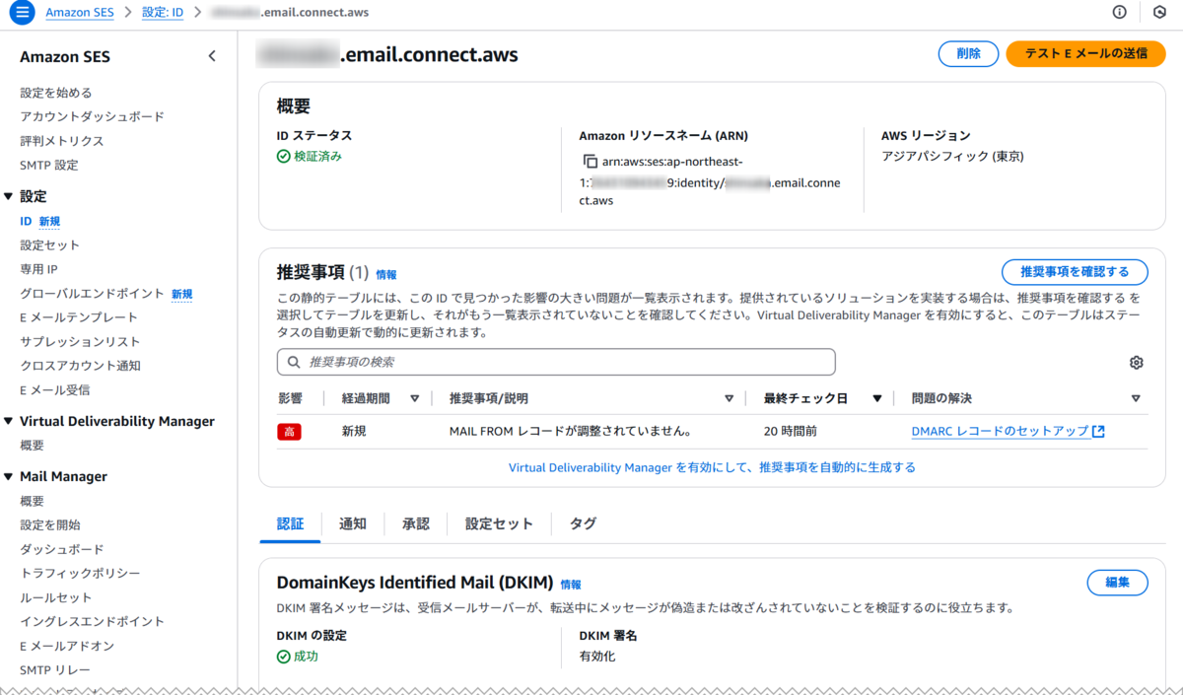This screenshot has width=1183, height=695.
Task: Click the recommendation search magnifier icon
Action: pyautogui.click(x=294, y=362)
